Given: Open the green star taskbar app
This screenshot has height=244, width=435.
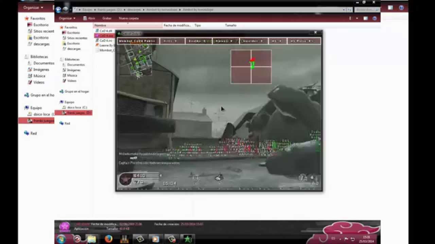Looking at the screenshot, I should pyautogui.click(x=188, y=239).
